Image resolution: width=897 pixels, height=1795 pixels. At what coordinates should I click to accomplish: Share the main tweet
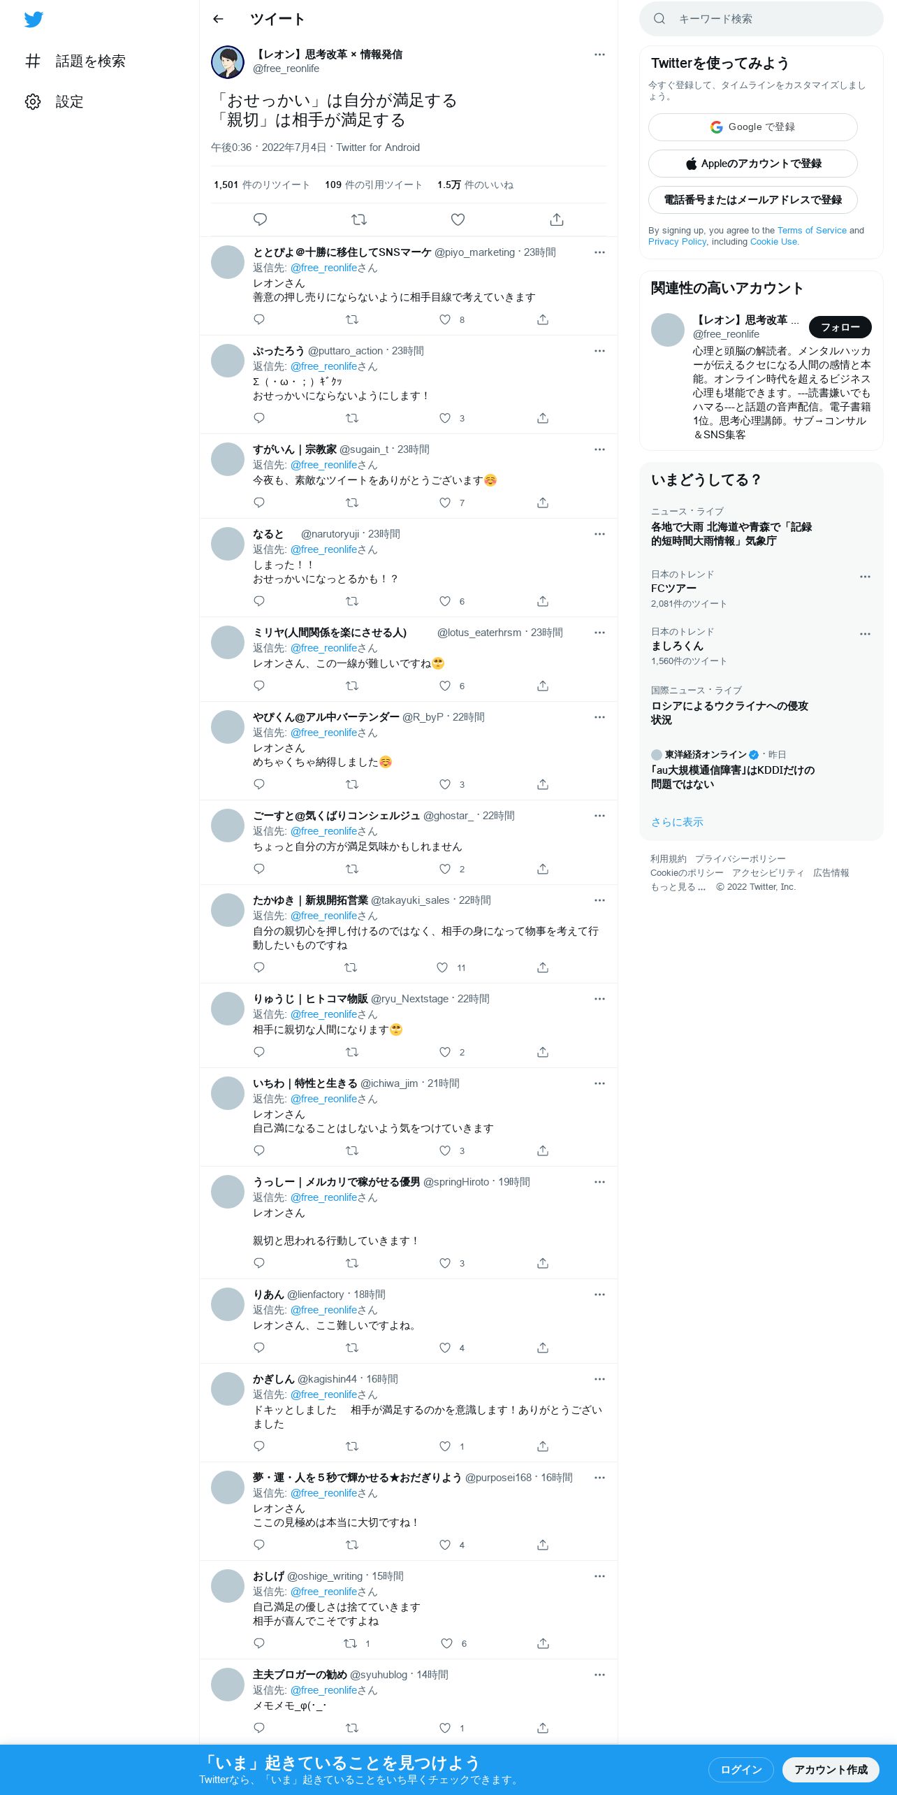557,219
